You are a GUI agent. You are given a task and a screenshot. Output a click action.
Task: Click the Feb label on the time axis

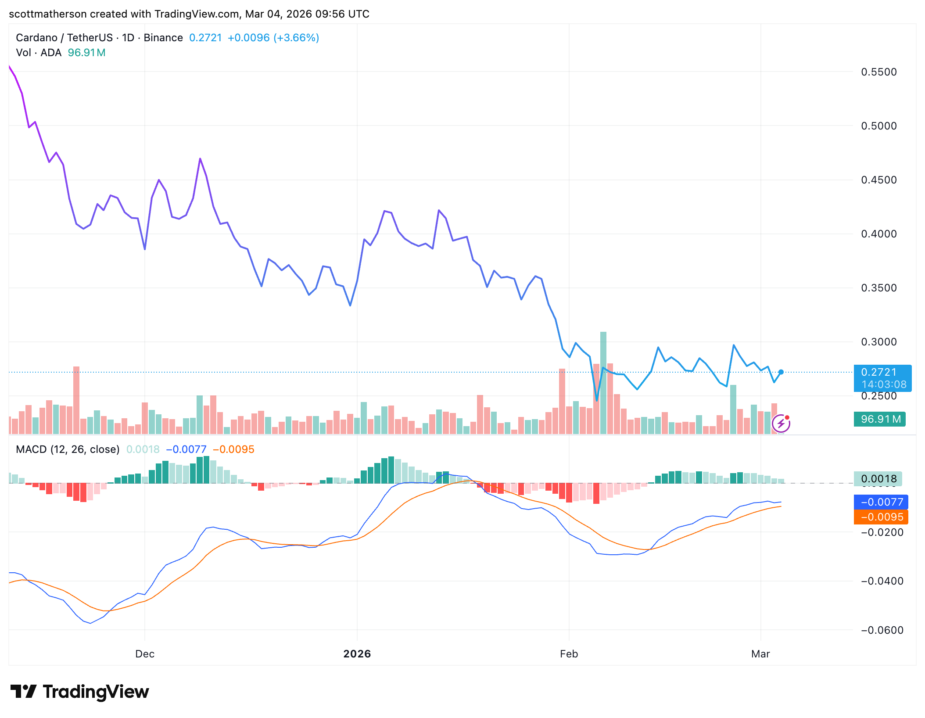pyautogui.click(x=569, y=653)
